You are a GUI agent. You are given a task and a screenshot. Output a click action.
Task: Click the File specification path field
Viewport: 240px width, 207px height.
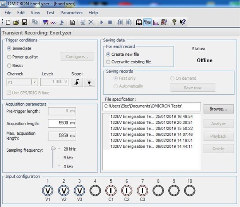tap(152, 106)
